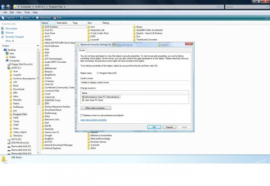This screenshot has width=270, height=186.
Task: Click the DAEMON Tools folder icon
Action: click(x=43, y=100)
